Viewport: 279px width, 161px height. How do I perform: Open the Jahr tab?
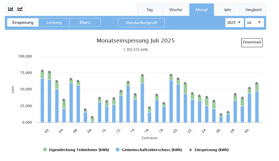coord(227,10)
